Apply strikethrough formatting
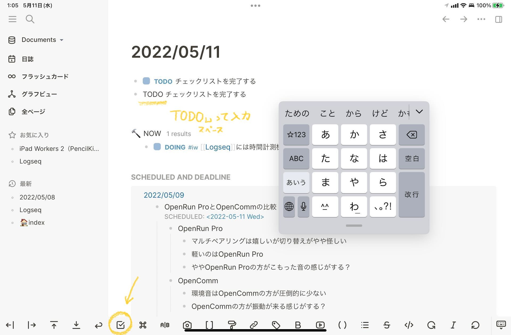The image size is (511, 335). [x=387, y=325]
